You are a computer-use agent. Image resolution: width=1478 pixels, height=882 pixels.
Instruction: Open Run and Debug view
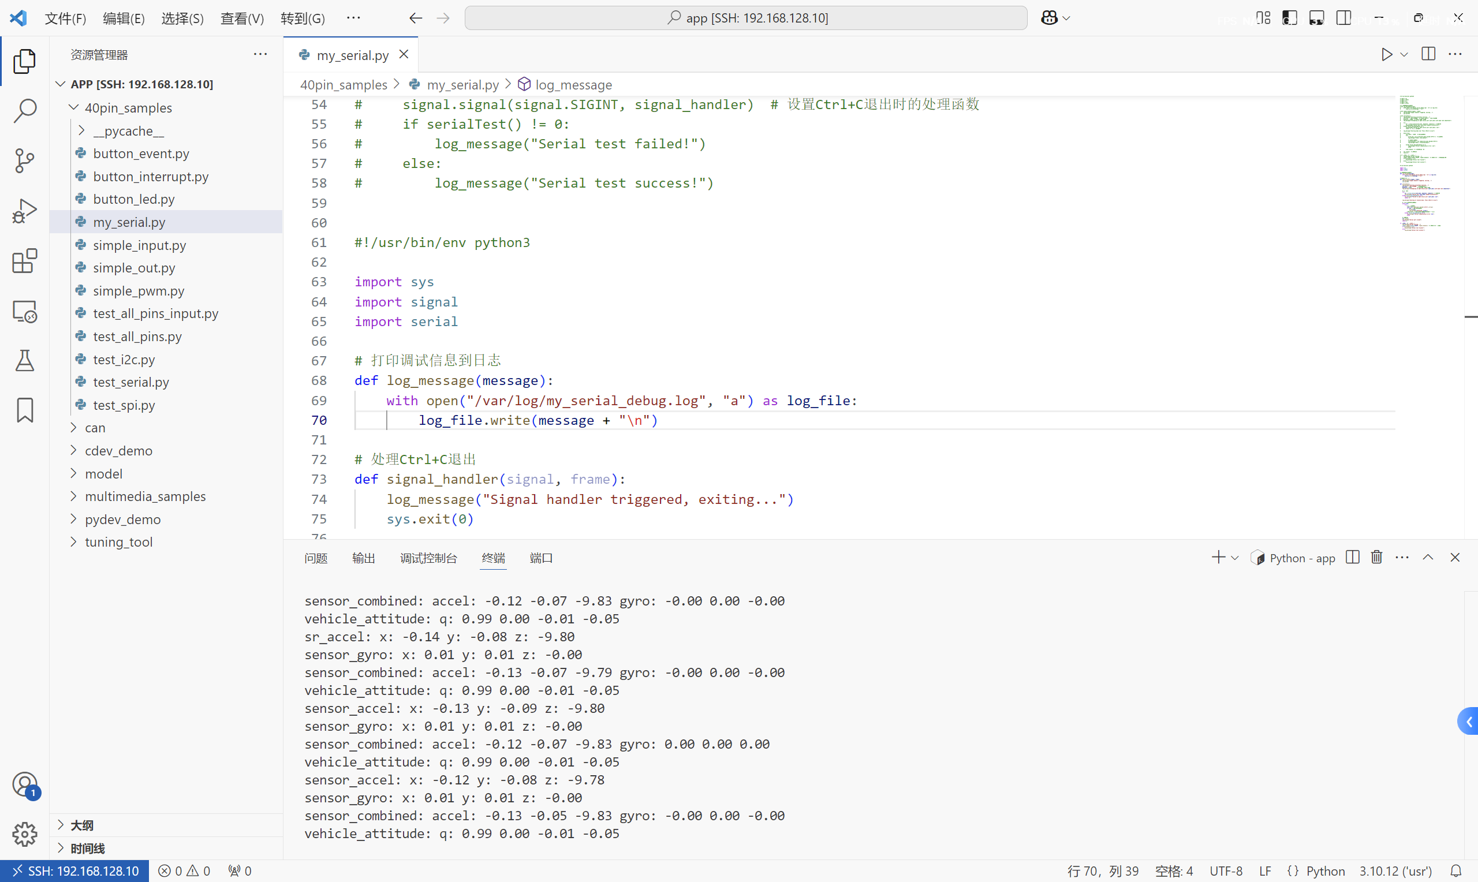coord(24,211)
